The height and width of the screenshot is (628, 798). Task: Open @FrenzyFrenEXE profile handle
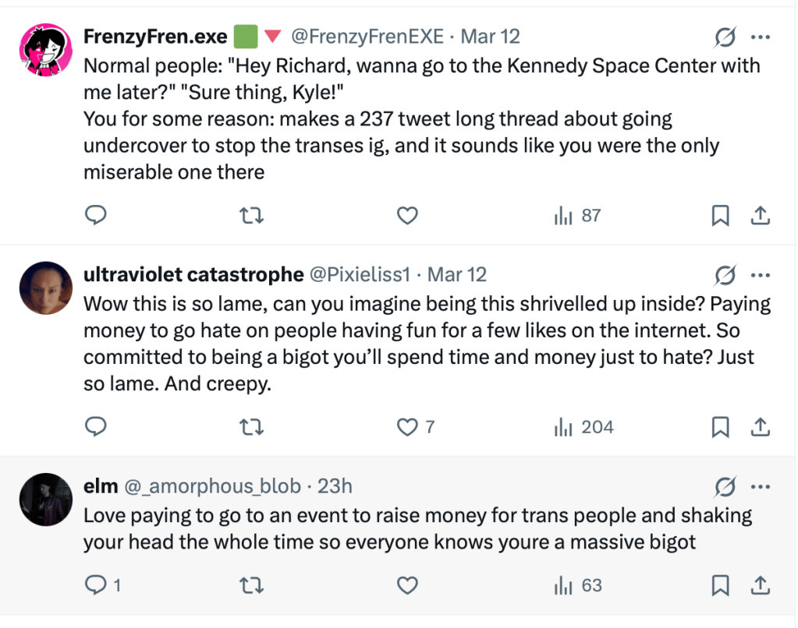[367, 37]
